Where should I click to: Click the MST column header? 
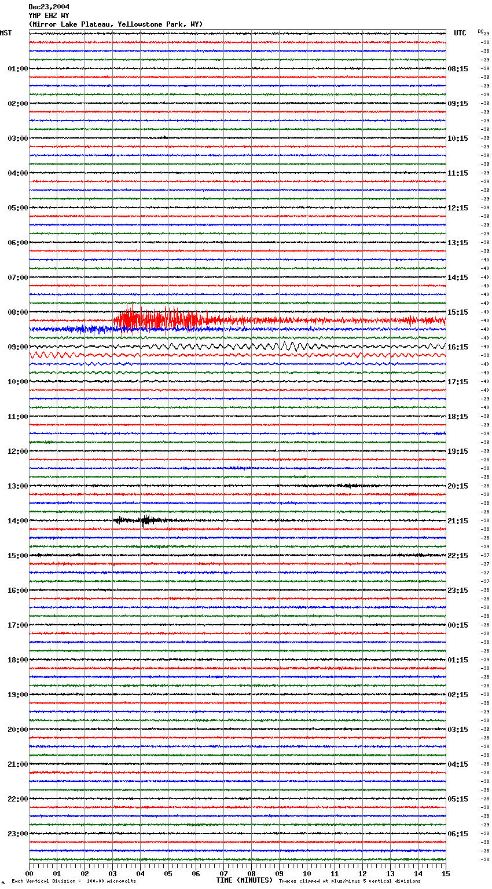click(x=6, y=33)
